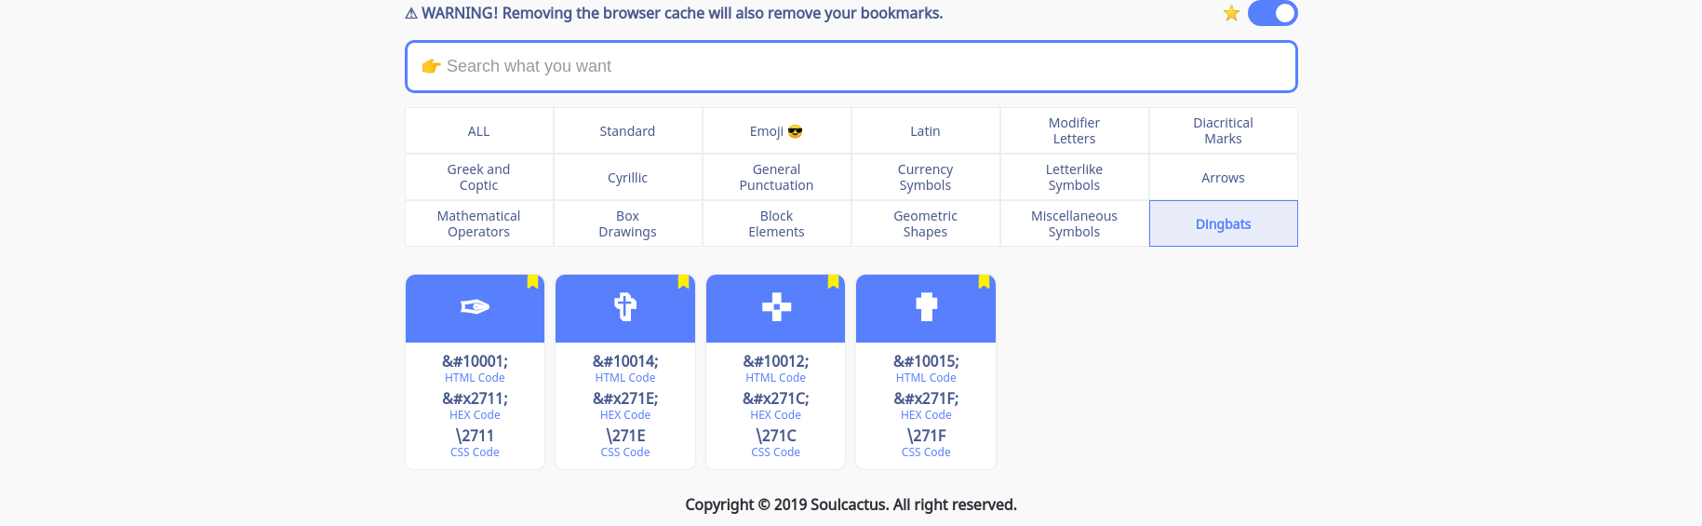Viewport: 1702px width, 526px height.
Task: Switch to Diacritical Marks category
Action: [1224, 130]
